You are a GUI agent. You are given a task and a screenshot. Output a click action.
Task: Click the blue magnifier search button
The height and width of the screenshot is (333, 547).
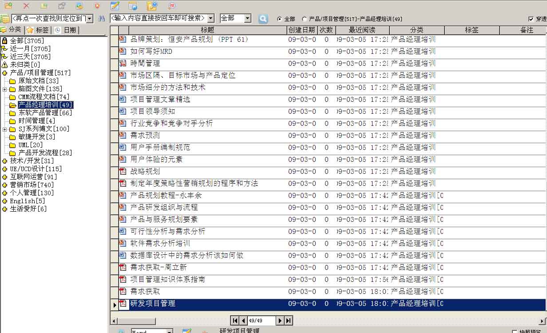point(263,19)
